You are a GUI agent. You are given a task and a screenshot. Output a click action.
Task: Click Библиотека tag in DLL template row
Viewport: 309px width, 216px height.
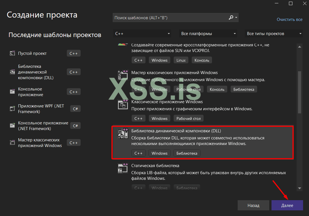click(x=187, y=153)
